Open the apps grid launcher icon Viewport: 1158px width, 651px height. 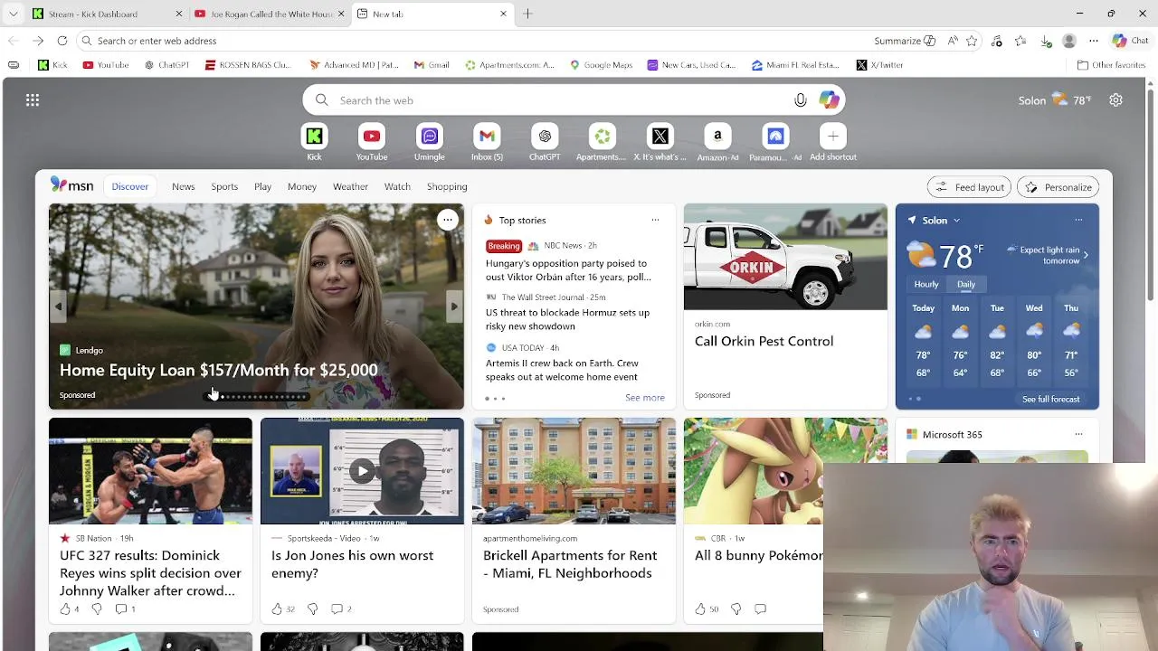tap(33, 100)
